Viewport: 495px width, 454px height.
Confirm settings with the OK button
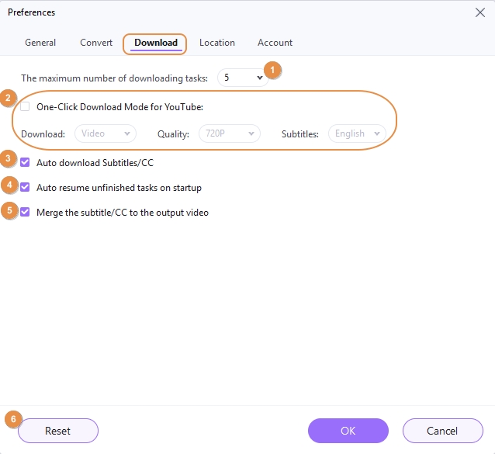click(x=348, y=431)
